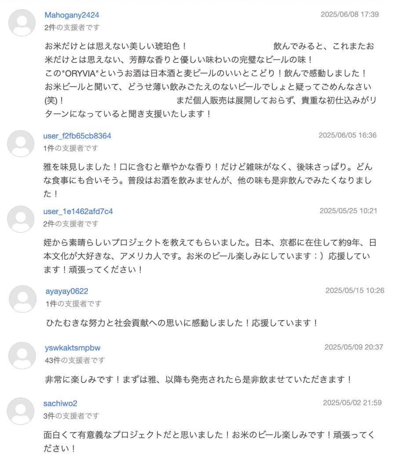Click yswkaktsmpbw's avatar image
Image resolution: width=395 pixels, height=466 pixels.
point(22,355)
